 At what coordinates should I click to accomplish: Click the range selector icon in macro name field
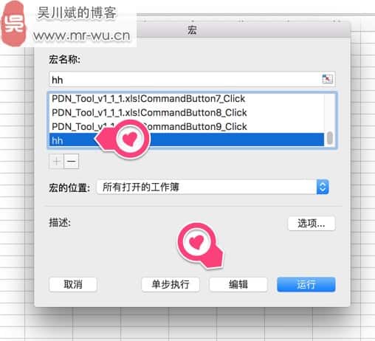click(x=327, y=79)
